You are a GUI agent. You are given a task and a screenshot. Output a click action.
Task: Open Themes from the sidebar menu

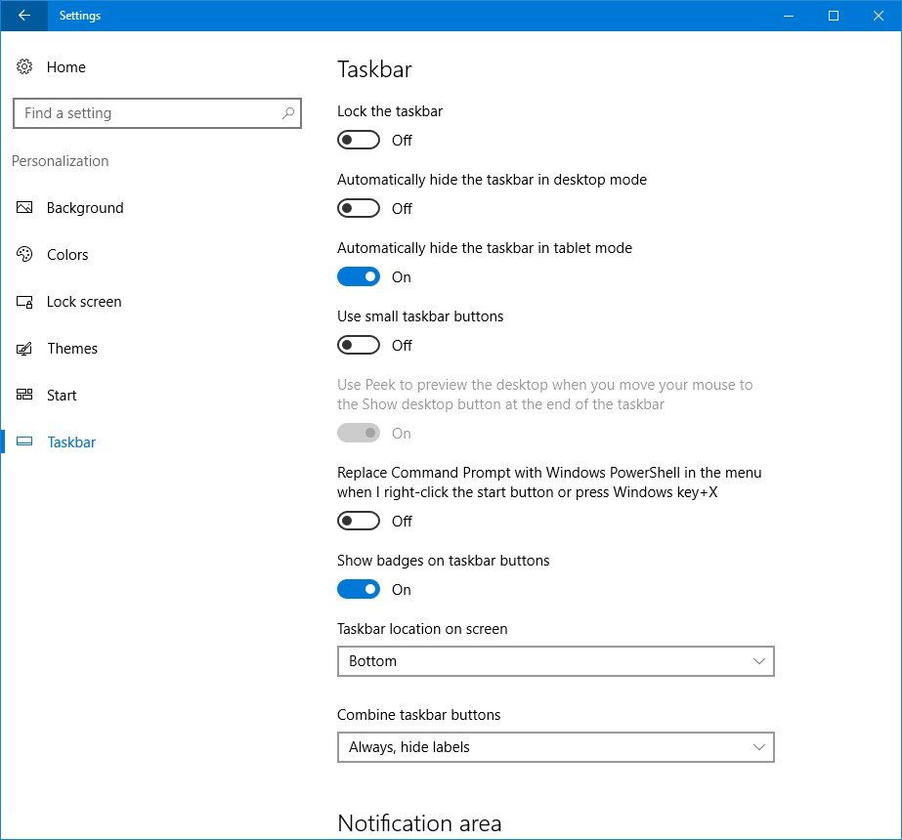pos(72,348)
